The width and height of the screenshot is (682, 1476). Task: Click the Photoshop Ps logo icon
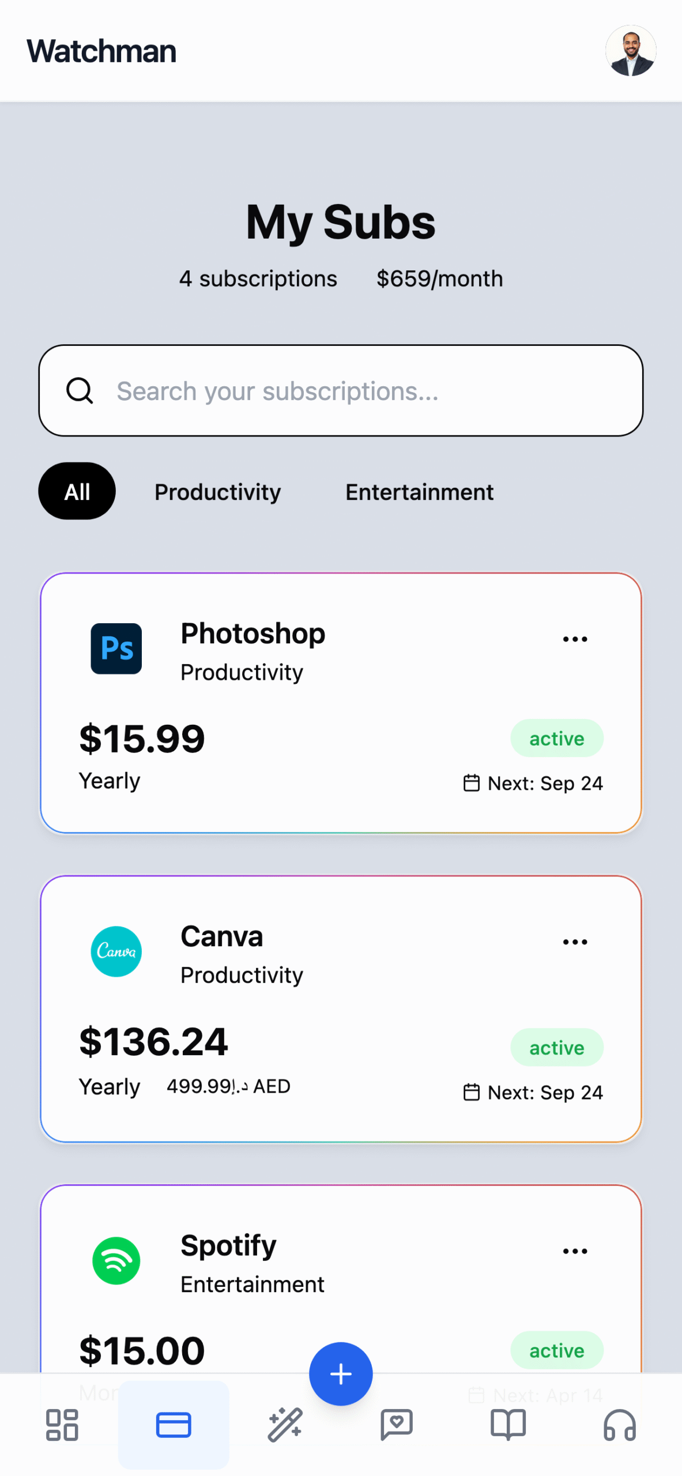pos(116,649)
